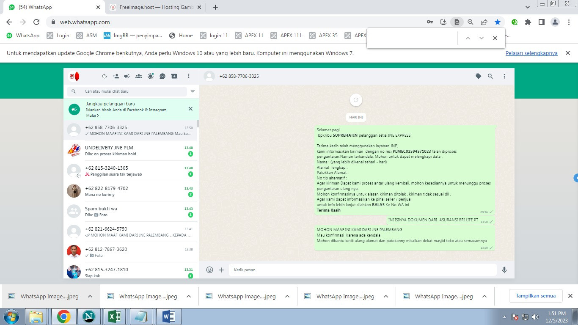Reload the page with Chrome refresh button
Screen dimensions: 578x325
[x=36, y=22]
